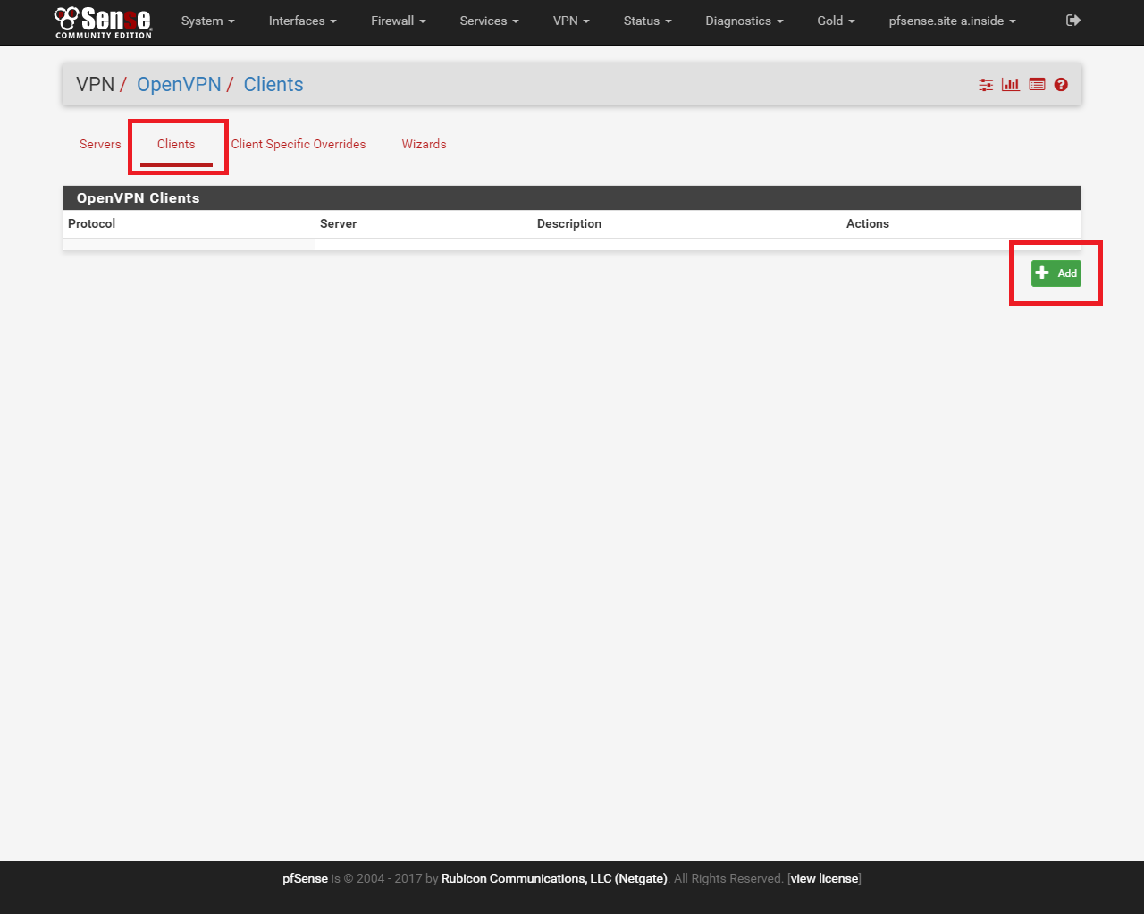Image resolution: width=1144 pixels, height=914 pixels.
Task: Select the Clients tab
Action: coord(176,144)
